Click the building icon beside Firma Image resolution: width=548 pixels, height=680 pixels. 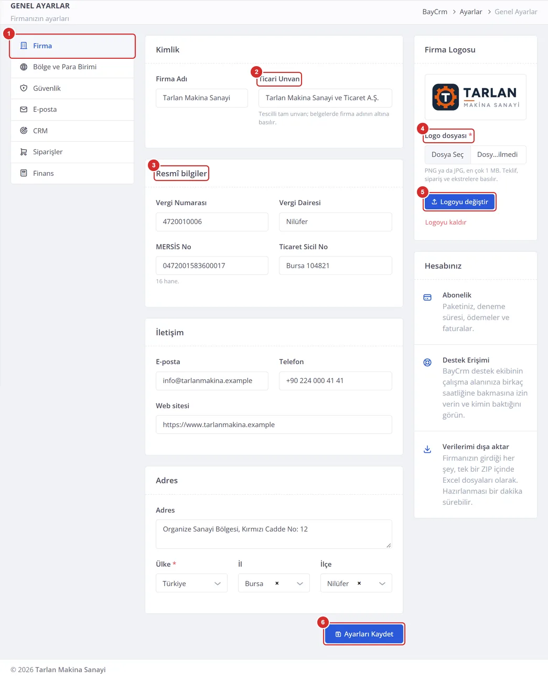click(24, 46)
